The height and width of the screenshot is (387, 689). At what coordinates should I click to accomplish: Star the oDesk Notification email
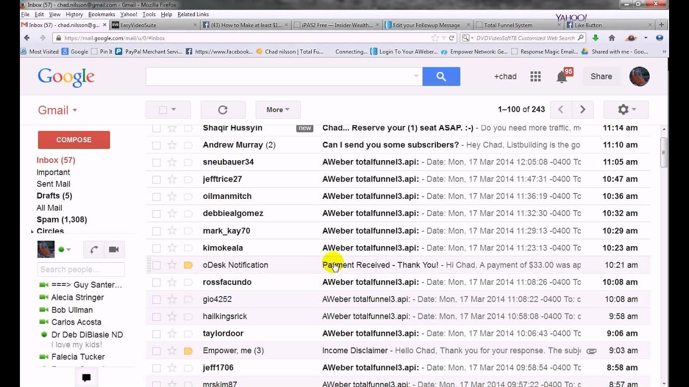[x=172, y=265]
